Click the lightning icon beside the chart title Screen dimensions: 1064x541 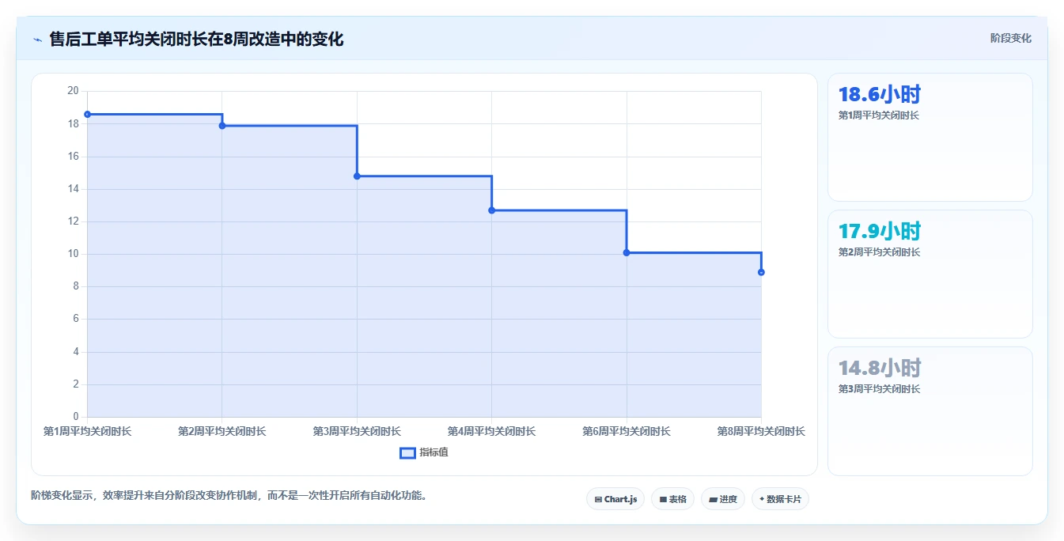[37, 40]
